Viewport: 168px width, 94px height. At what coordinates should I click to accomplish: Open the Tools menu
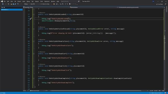click(x=41, y=1)
